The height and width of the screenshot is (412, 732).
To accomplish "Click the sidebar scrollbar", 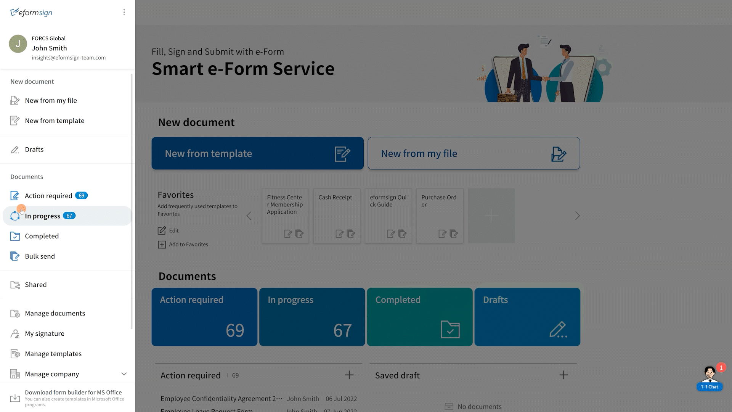I will click(x=132, y=201).
